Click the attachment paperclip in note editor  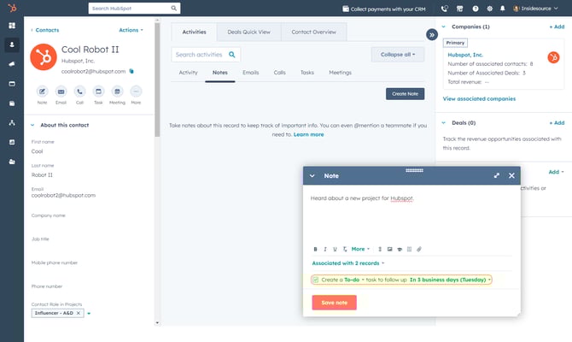pyautogui.click(x=419, y=249)
